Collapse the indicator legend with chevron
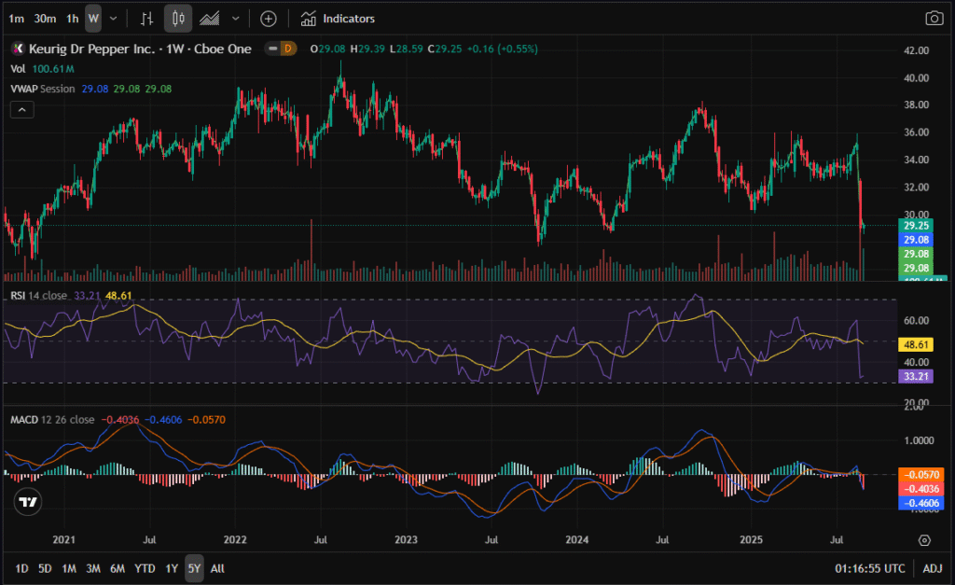The image size is (955, 585). pos(21,110)
